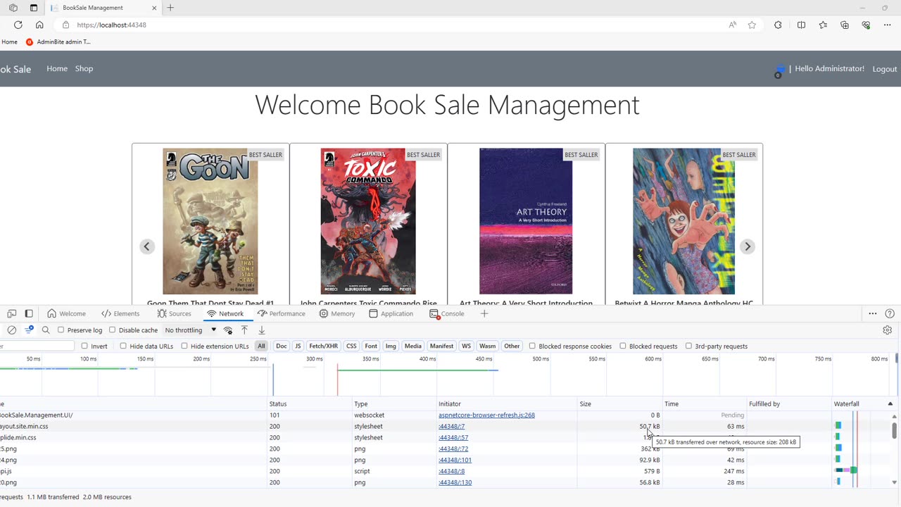Image resolution: width=901 pixels, height=507 pixels.
Task: Toggle device emulation in DevTools
Action: [x=13, y=313]
